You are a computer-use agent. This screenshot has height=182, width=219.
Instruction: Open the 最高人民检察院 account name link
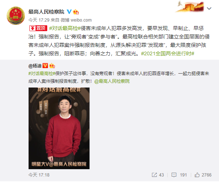tap(46, 12)
